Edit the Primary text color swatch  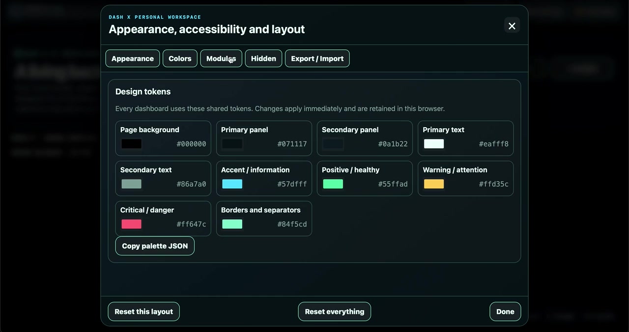click(x=434, y=144)
